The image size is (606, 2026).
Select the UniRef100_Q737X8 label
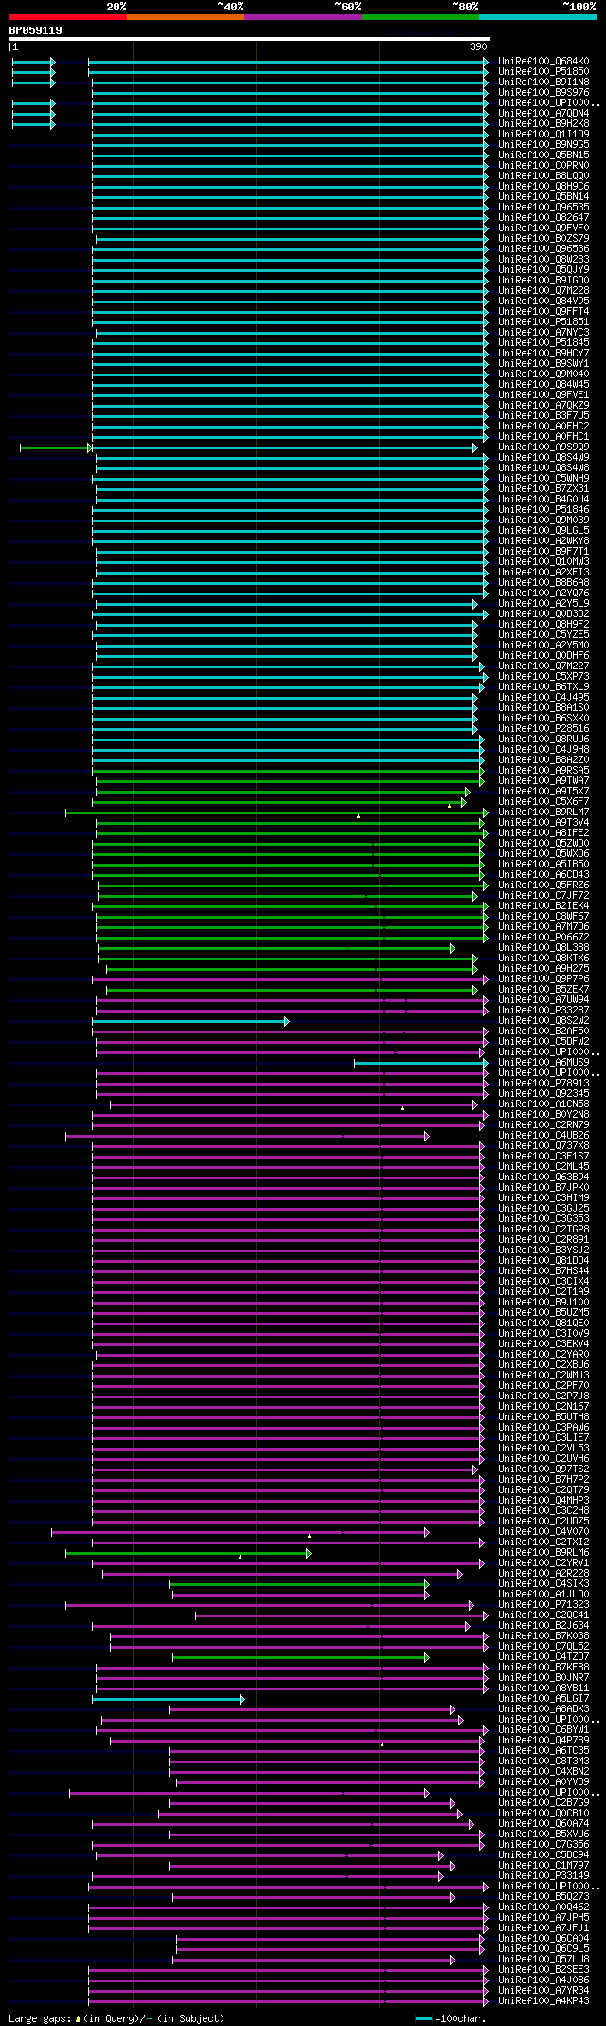(544, 1146)
